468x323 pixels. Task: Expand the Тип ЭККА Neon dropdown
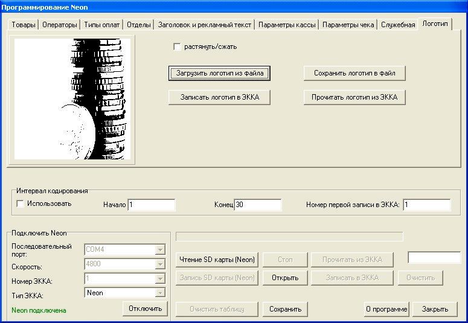160,293
